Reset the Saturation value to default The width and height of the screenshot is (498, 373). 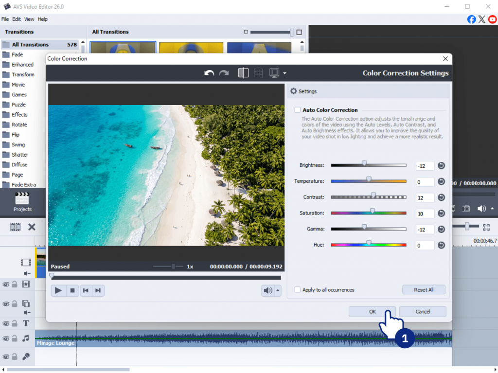(x=441, y=213)
